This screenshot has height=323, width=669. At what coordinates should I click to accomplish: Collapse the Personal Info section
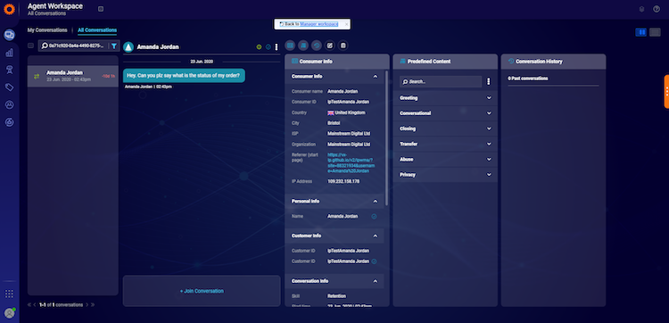click(375, 201)
